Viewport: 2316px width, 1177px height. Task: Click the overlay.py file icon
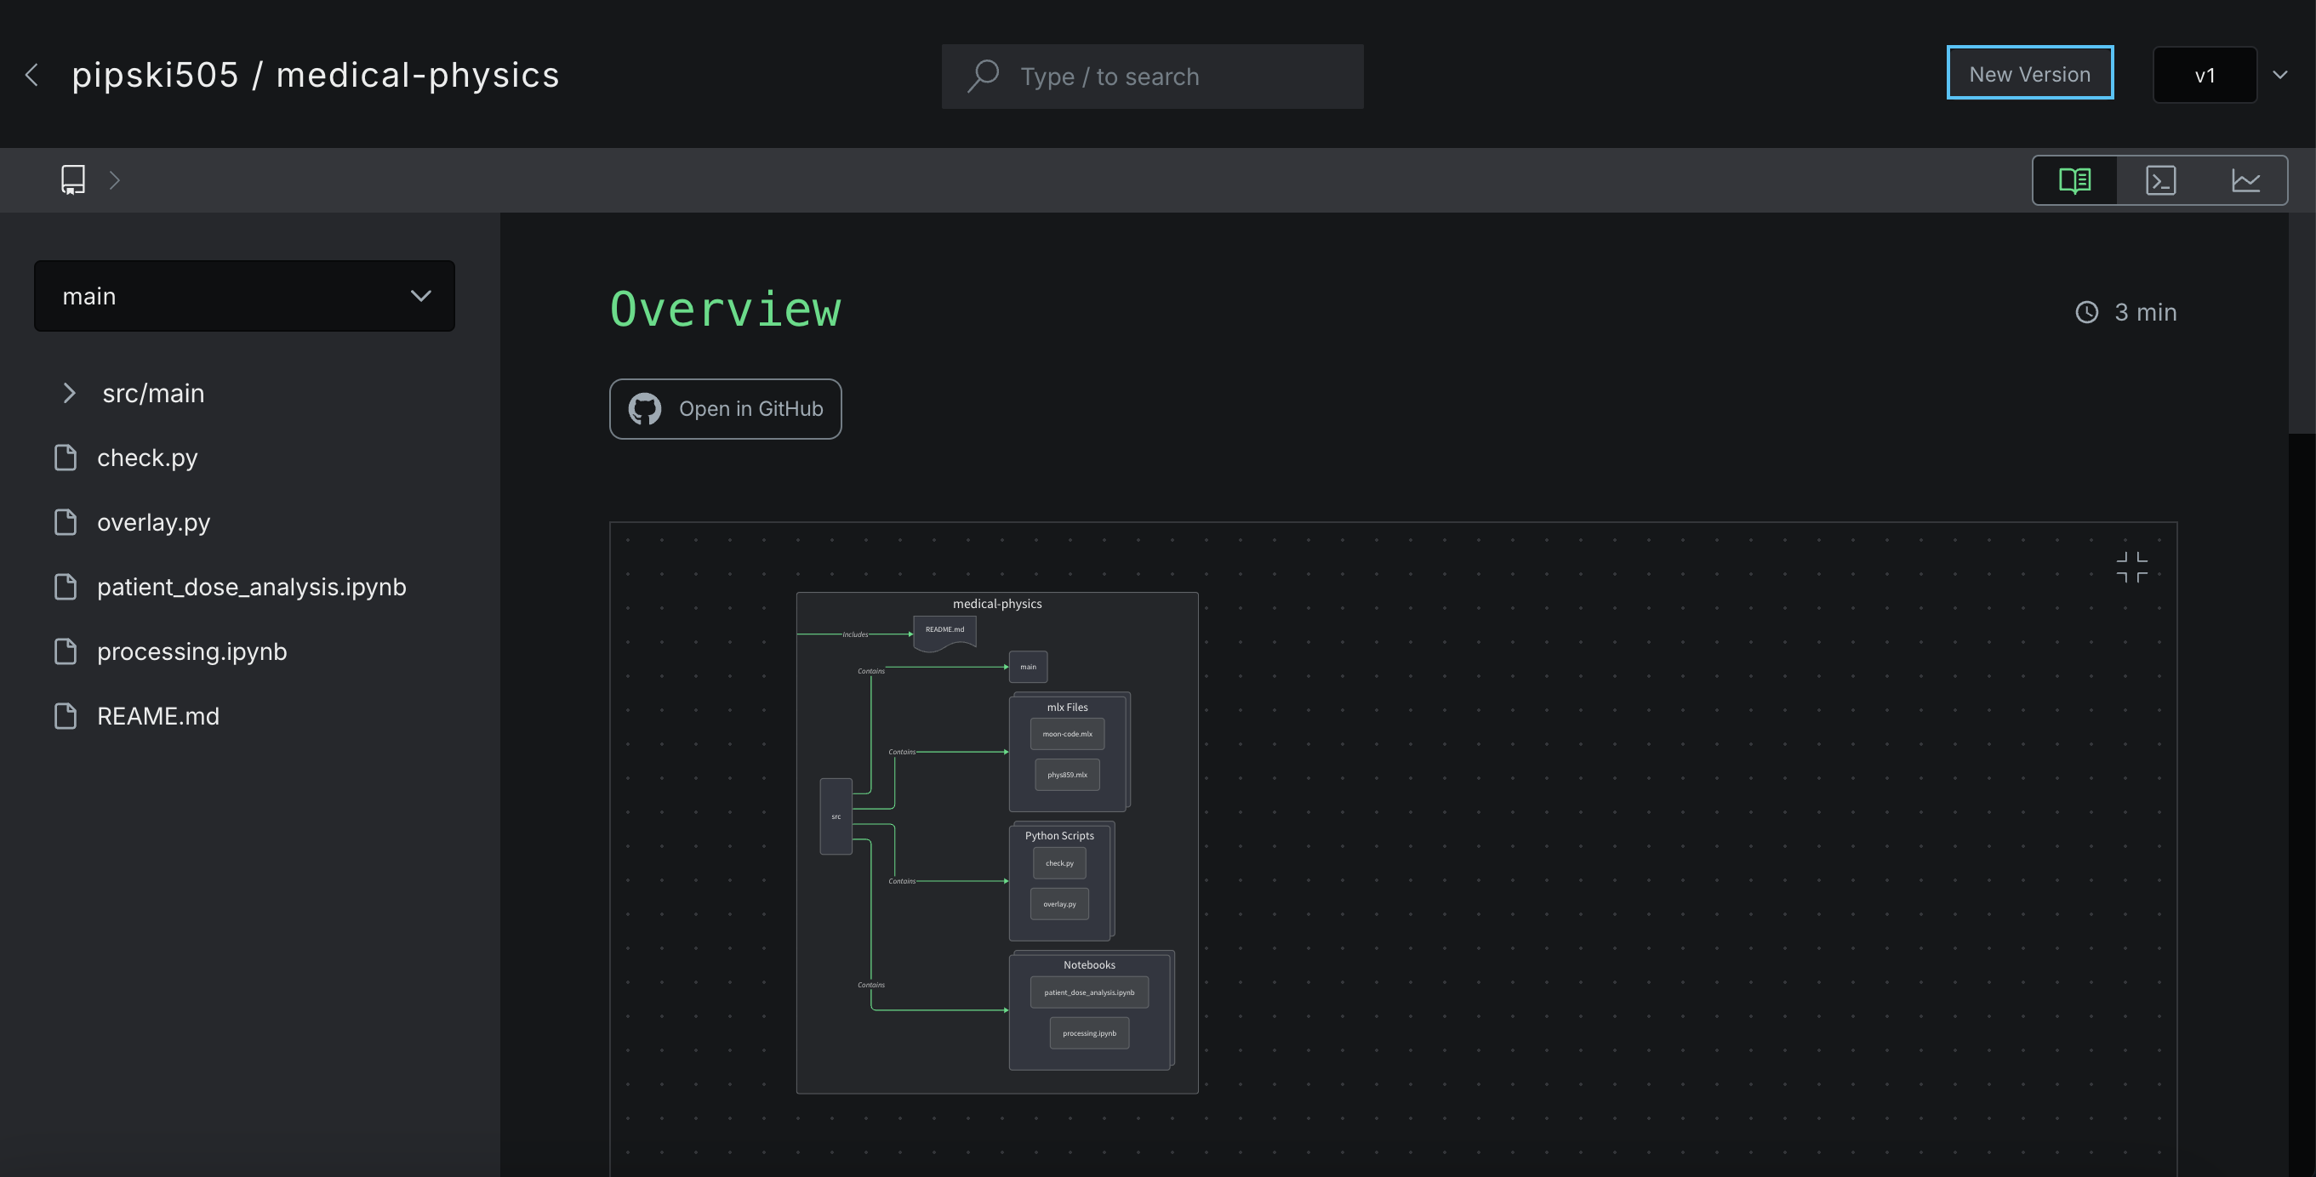pyautogui.click(x=66, y=522)
